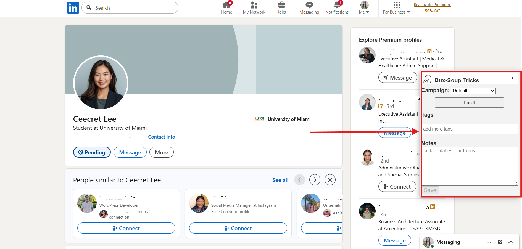Click See all similar people
This screenshot has width=522, height=249.
280,180
